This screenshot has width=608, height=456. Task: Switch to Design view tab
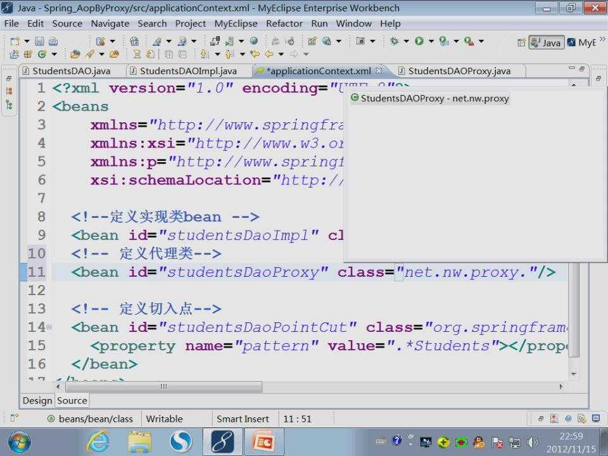click(x=37, y=400)
